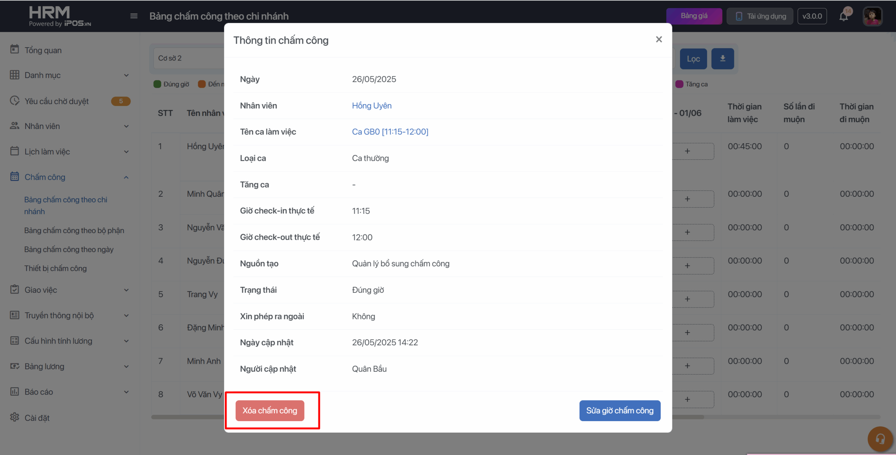This screenshot has width=896, height=455.
Task: Click the Báo cáo chart icon
Action: pyautogui.click(x=14, y=392)
